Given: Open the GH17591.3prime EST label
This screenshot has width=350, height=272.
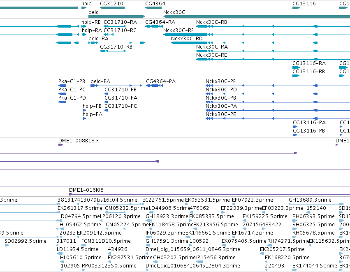Looking at the screenshot, I should click(x=167, y=242).
